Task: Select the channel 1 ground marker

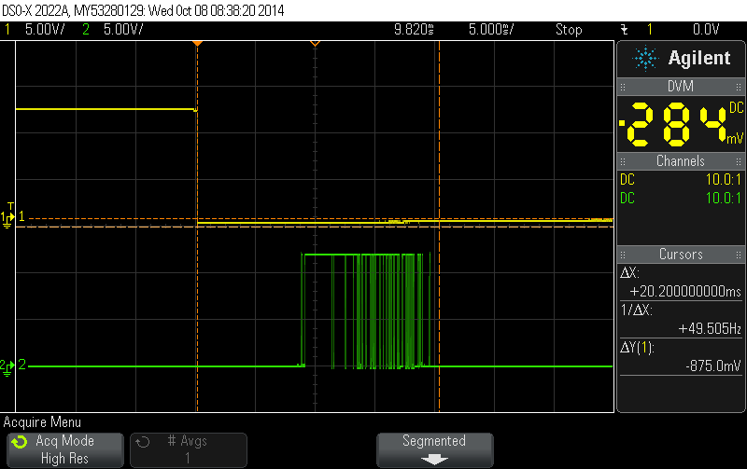Action: pos(7,218)
